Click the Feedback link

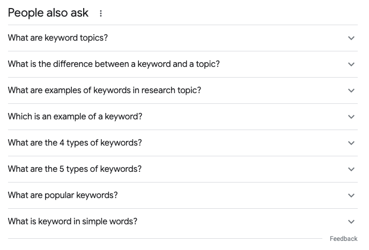[x=343, y=239]
